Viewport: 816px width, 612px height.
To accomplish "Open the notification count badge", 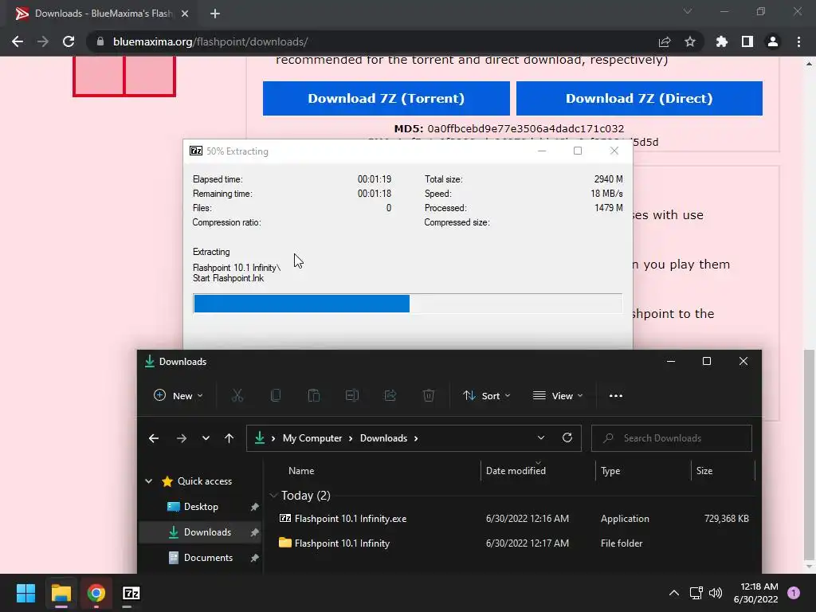I will [x=794, y=593].
